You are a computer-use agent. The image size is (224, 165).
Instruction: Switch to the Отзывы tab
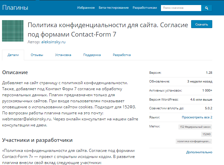[37, 55]
